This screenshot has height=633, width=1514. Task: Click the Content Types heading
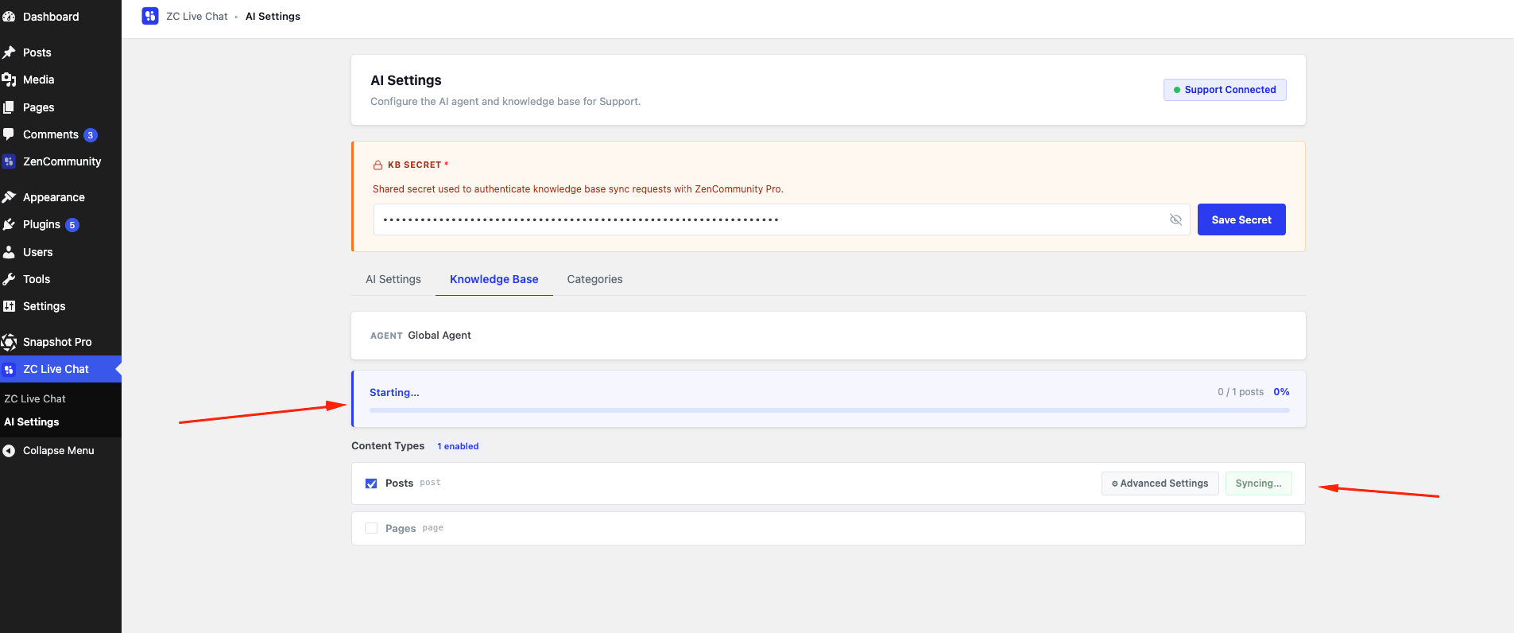pyautogui.click(x=388, y=446)
